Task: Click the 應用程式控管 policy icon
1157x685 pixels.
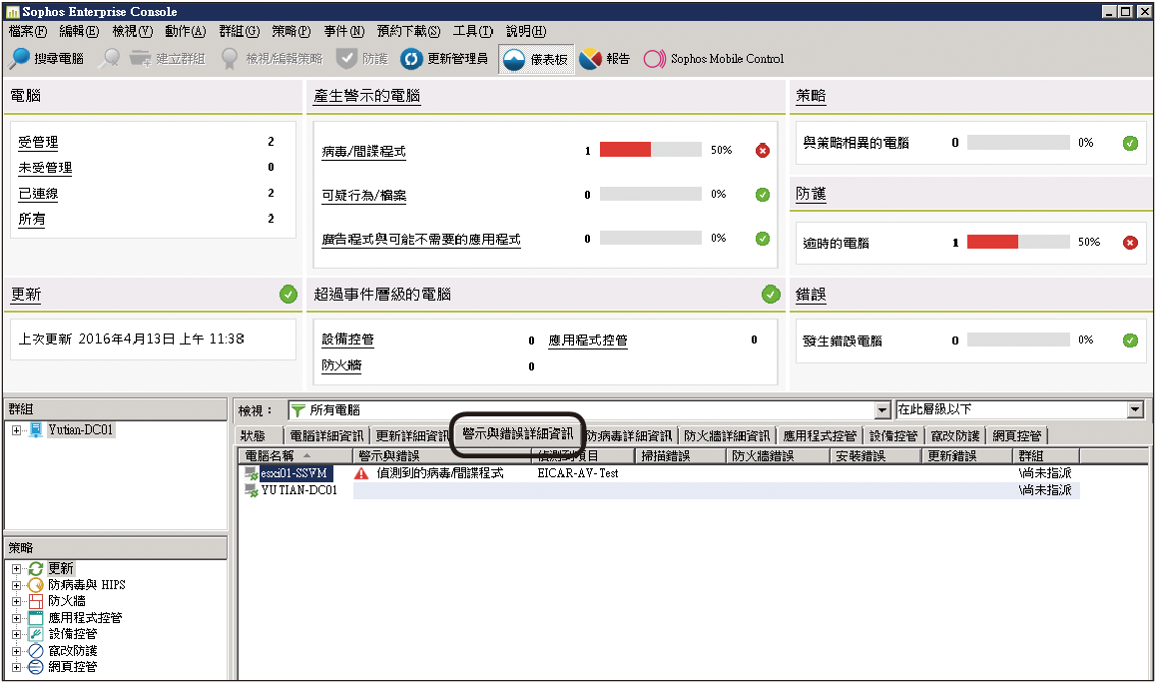Action: (35, 618)
